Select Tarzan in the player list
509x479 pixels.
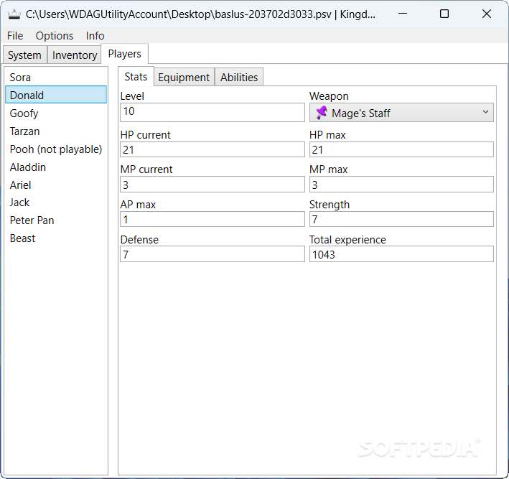click(x=56, y=131)
